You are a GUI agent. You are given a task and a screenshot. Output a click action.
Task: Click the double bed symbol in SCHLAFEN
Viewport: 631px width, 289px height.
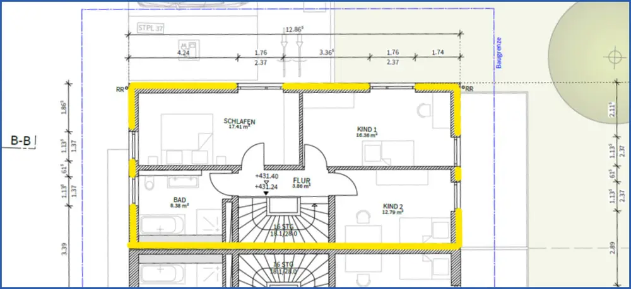pos(187,136)
